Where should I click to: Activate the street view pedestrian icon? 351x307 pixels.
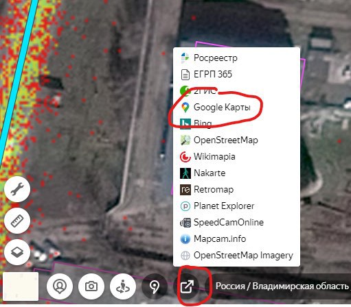[123, 286]
